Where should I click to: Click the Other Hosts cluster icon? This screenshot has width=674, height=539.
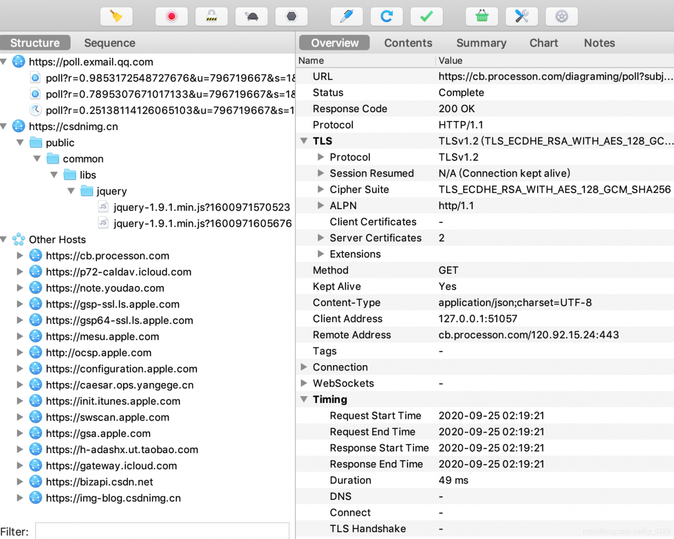[x=18, y=239]
